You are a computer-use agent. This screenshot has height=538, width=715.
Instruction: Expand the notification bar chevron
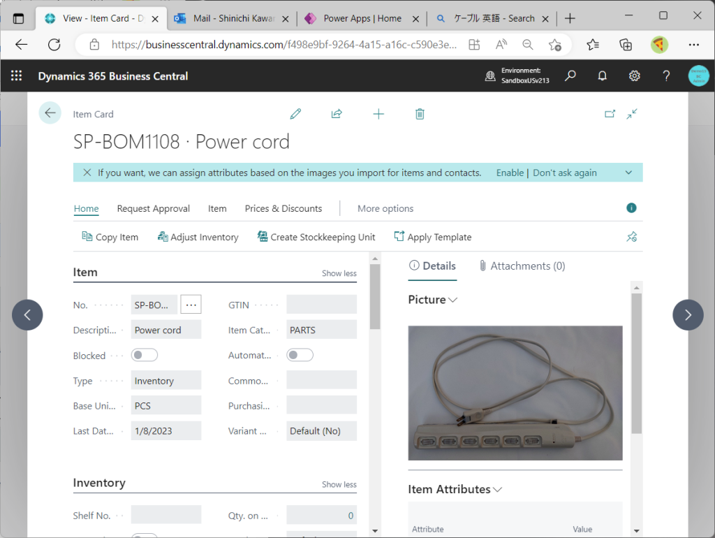pyautogui.click(x=628, y=173)
